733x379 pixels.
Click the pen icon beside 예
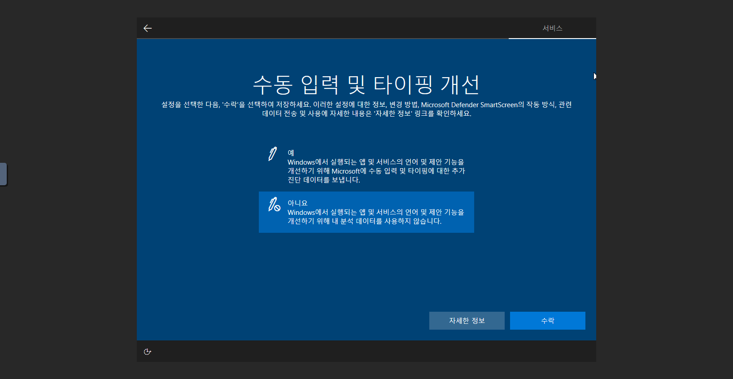tap(272, 154)
